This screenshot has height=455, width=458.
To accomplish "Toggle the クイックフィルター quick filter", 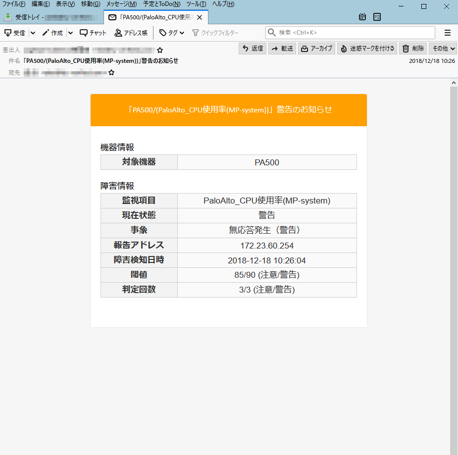I will (215, 33).
